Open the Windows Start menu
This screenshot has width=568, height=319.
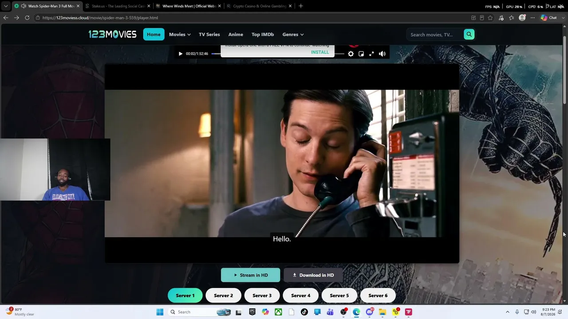(160, 312)
